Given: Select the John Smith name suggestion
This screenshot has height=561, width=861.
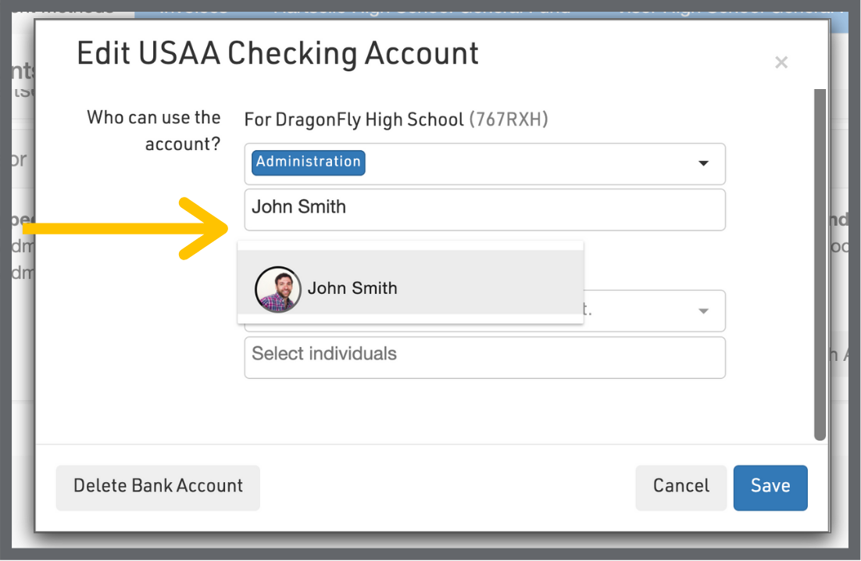Looking at the screenshot, I should pos(352,288).
